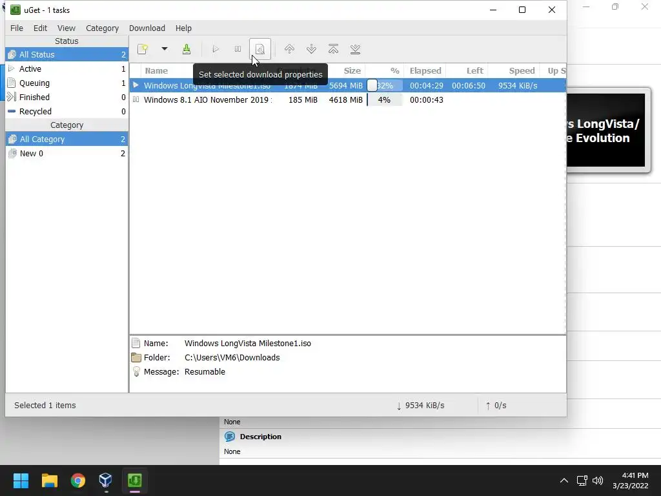
Task: Click the Start (runnable) toolbar button
Action: point(216,49)
